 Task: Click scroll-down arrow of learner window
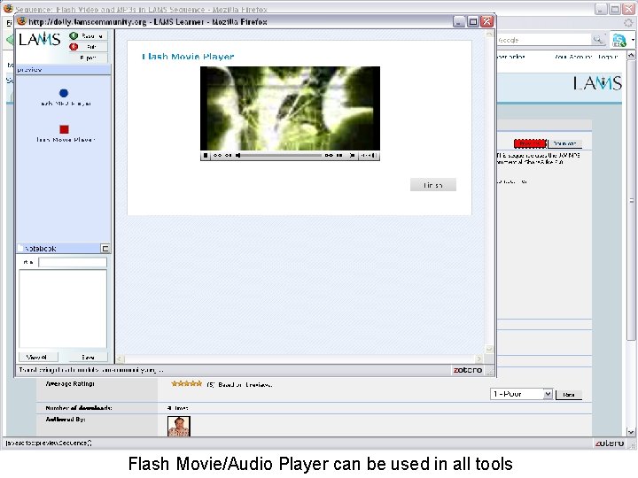click(x=489, y=349)
